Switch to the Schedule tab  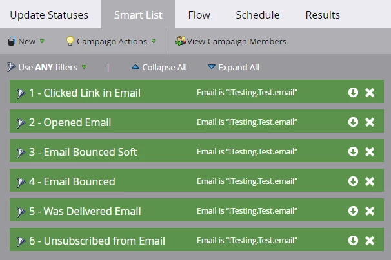(x=257, y=15)
